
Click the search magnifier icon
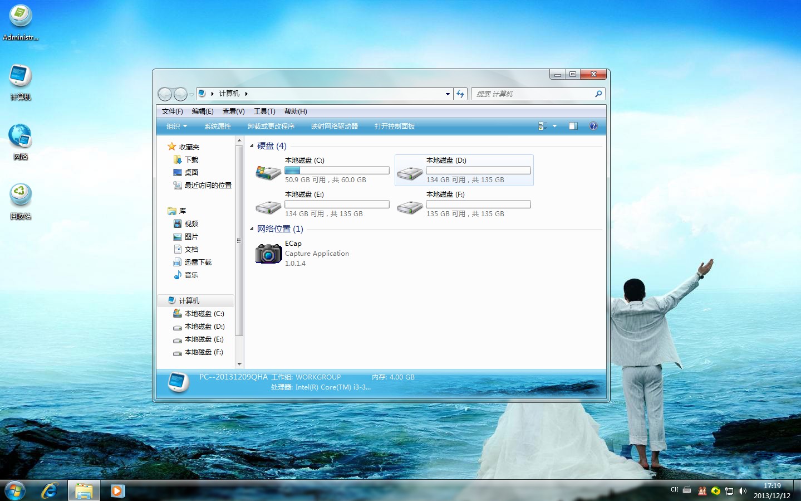tap(598, 94)
